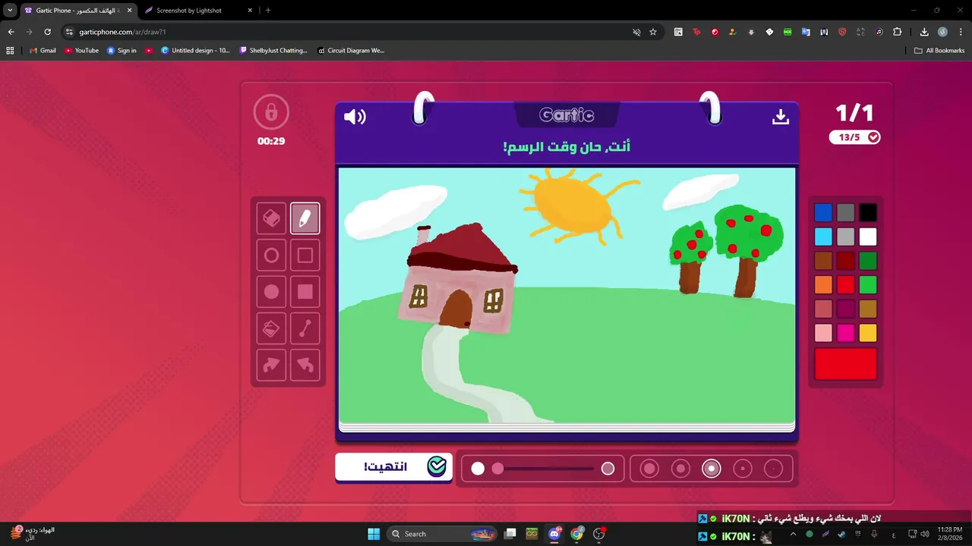972x546 pixels.
Task: Open the Chrome apps grid in the bookmarks bar
Action: [x=10, y=51]
